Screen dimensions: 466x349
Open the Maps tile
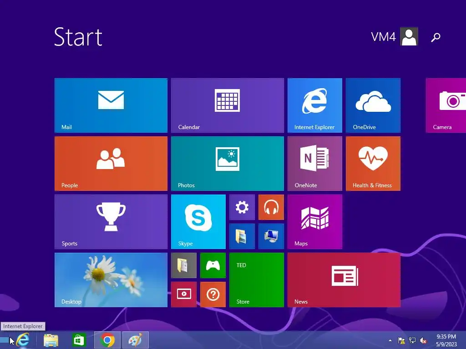pos(315,222)
